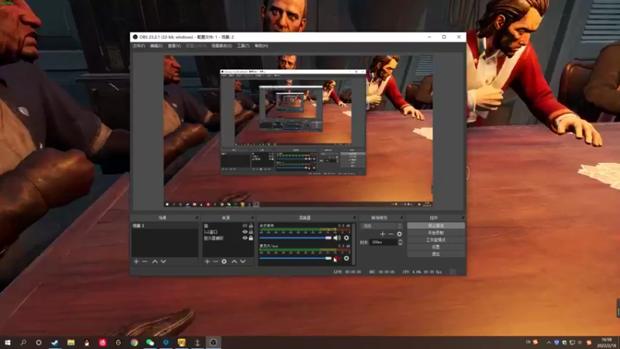Undock the Scenes panel via its header icon
The width and height of the screenshot is (620, 349).
tap(197, 218)
